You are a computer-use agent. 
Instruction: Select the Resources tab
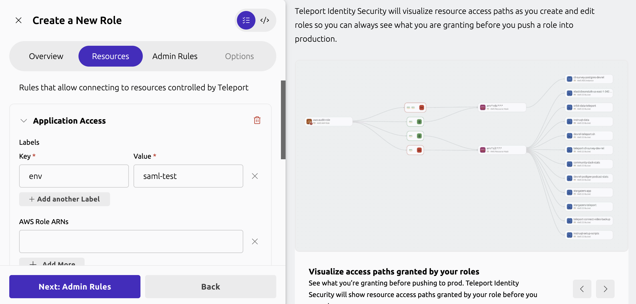click(x=110, y=56)
